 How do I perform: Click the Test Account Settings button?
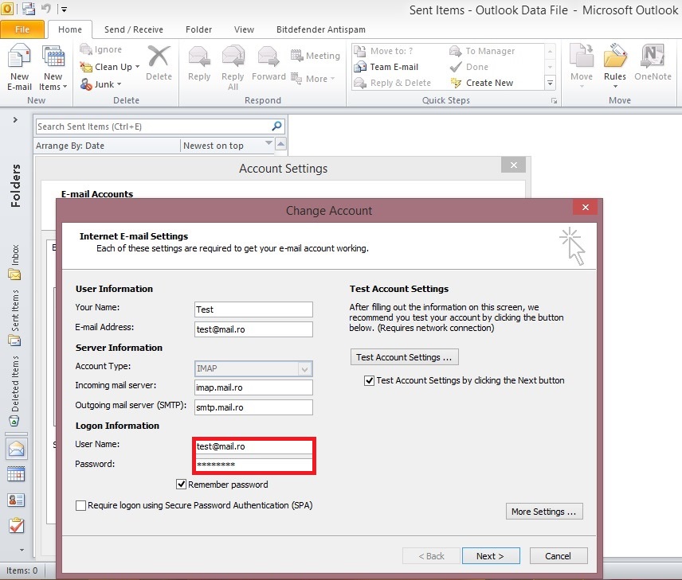coord(404,357)
